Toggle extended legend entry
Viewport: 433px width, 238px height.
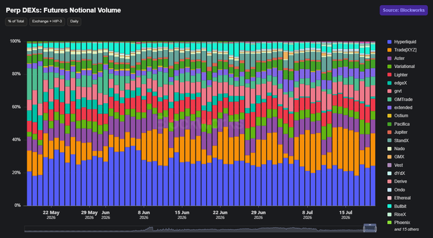(x=400, y=108)
